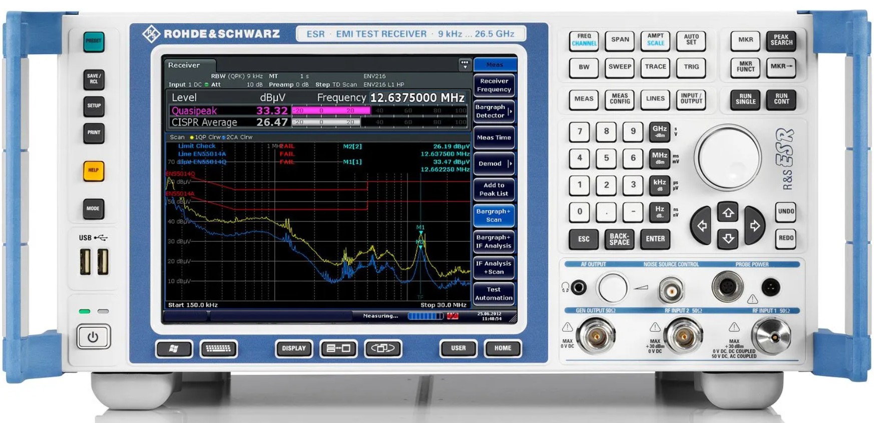
Task: Activate the IF Analysis +Scan softkey
Action: (494, 267)
